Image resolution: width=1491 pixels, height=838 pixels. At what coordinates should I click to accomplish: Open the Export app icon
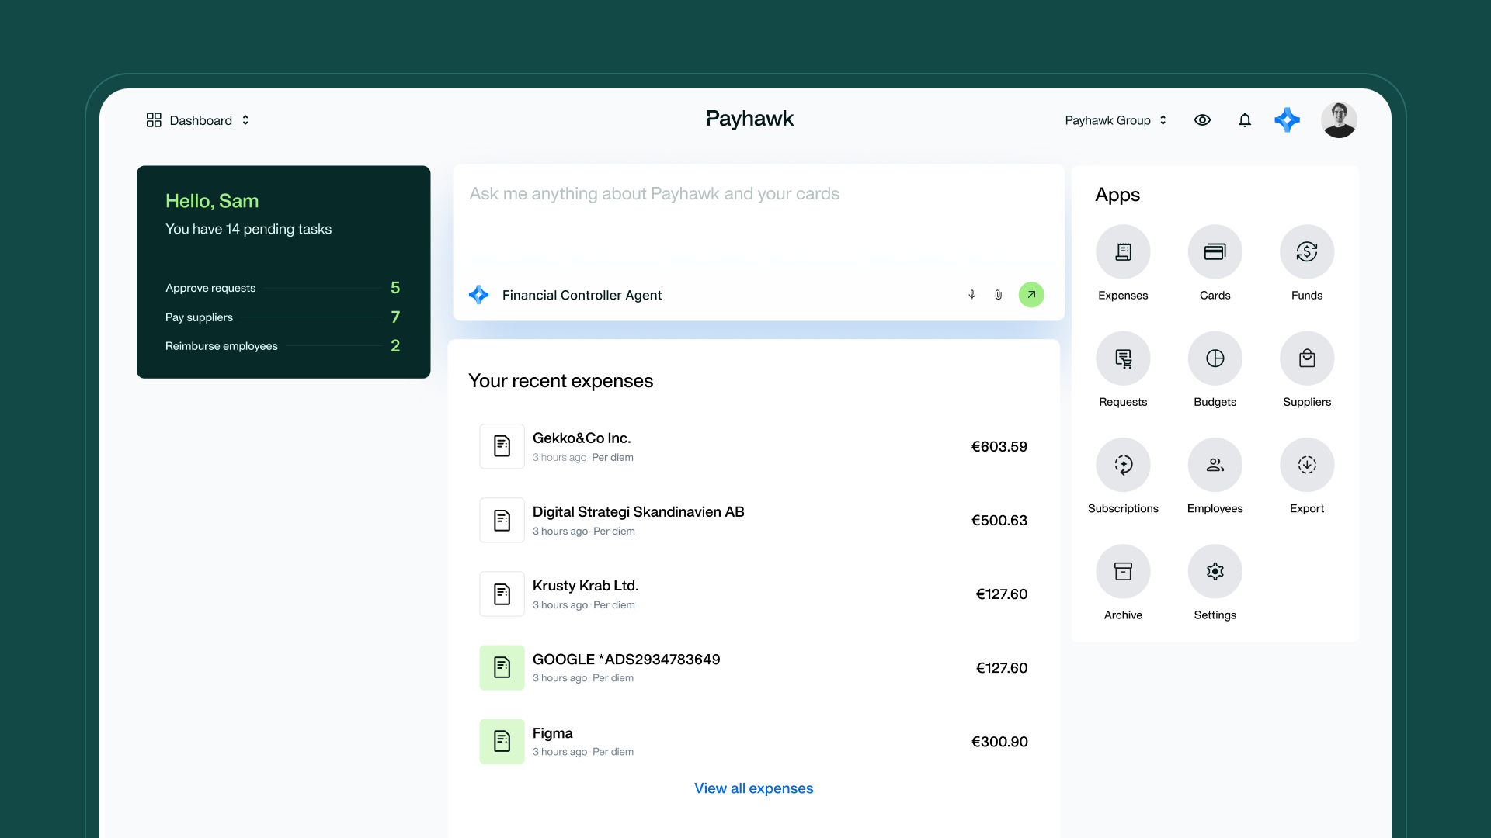pos(1307,464)
